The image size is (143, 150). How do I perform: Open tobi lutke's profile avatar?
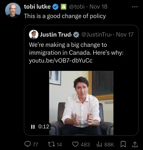[13, 10]
